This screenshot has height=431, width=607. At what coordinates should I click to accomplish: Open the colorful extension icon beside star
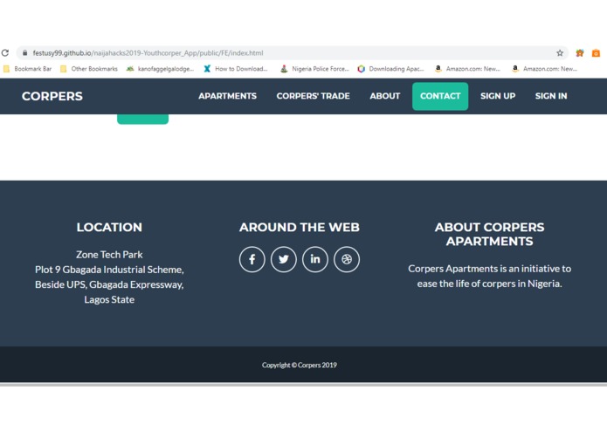(580, 53)
